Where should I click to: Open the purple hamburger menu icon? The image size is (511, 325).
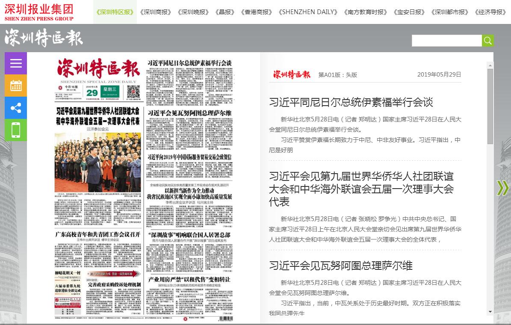click(x=16, y=63)
